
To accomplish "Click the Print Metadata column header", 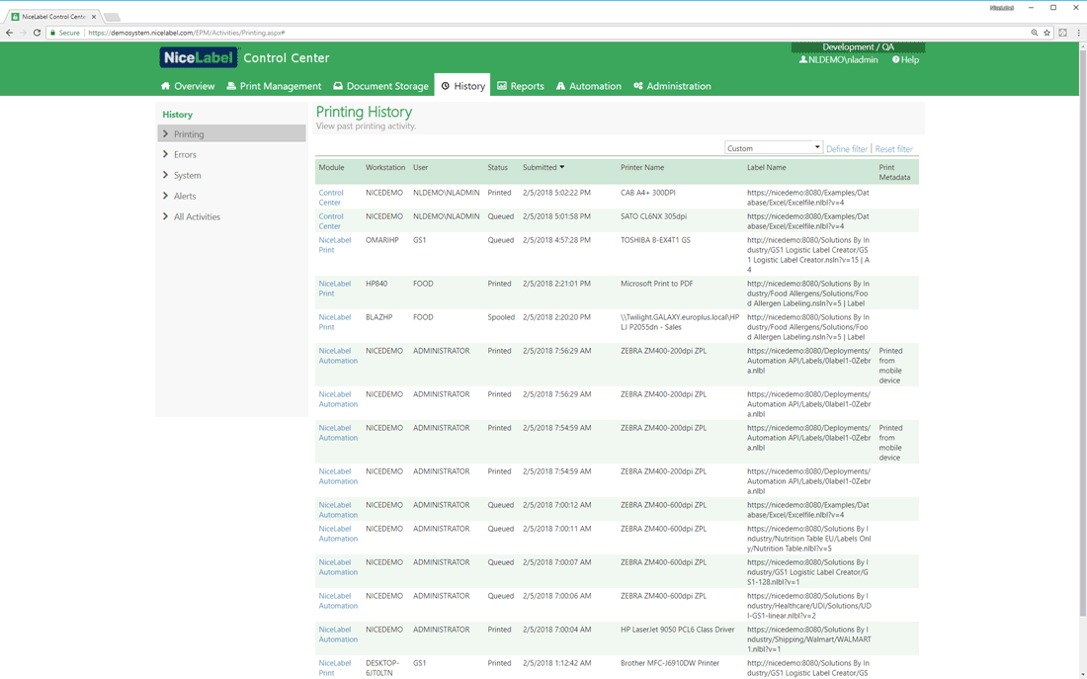I will [894, 172].
